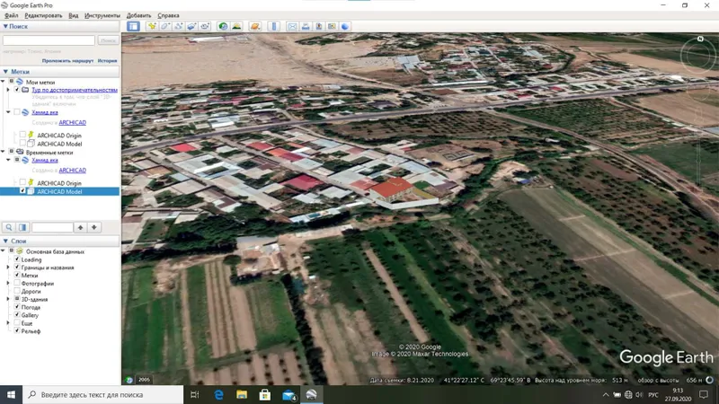
Task: Open File Explorer from the taskbar
Action: tap(242, 394)
